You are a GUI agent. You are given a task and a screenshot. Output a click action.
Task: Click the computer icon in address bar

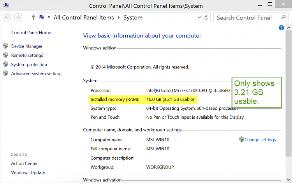coord(42,17)
